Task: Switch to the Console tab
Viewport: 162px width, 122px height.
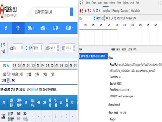Action: 94,3
